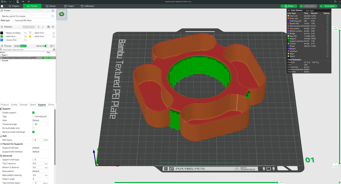Switch to the Quality settings tab
Viewport: 341px width, 184px height.
tap(14, 105)
